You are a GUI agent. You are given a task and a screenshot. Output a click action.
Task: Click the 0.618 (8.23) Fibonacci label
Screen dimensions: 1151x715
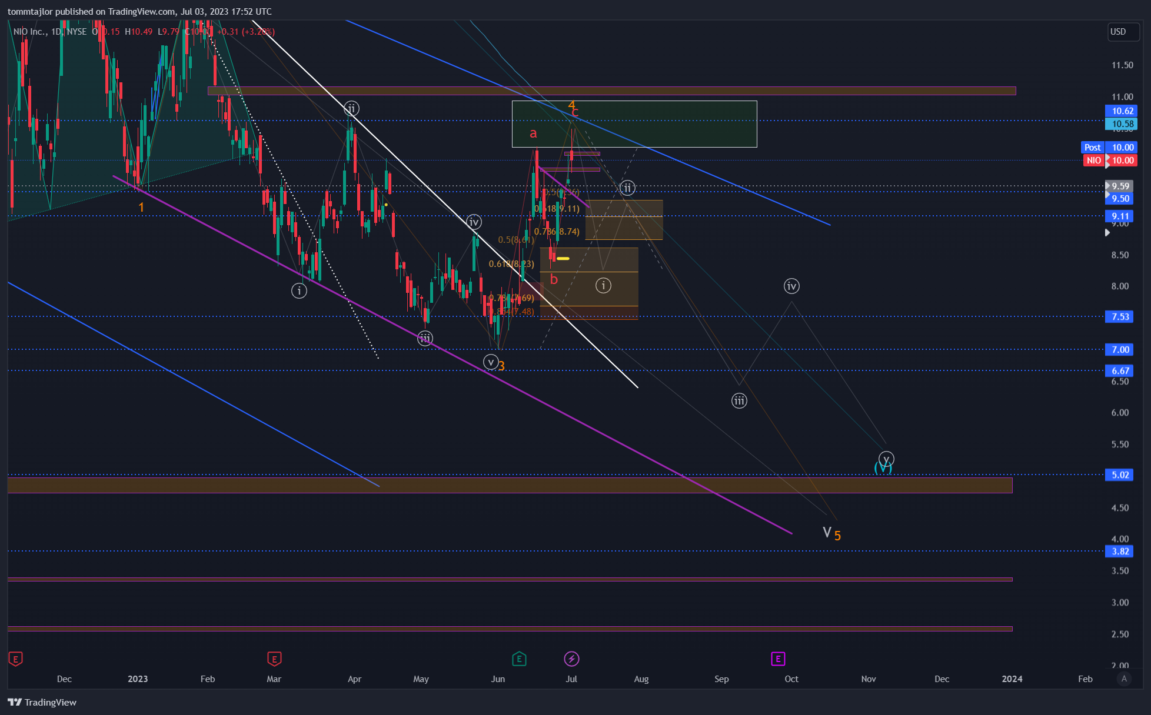pos(511,264)
